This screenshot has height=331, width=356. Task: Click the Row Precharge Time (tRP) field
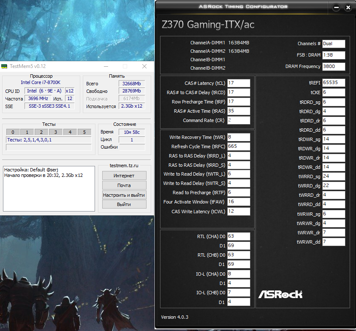(239, 101)
